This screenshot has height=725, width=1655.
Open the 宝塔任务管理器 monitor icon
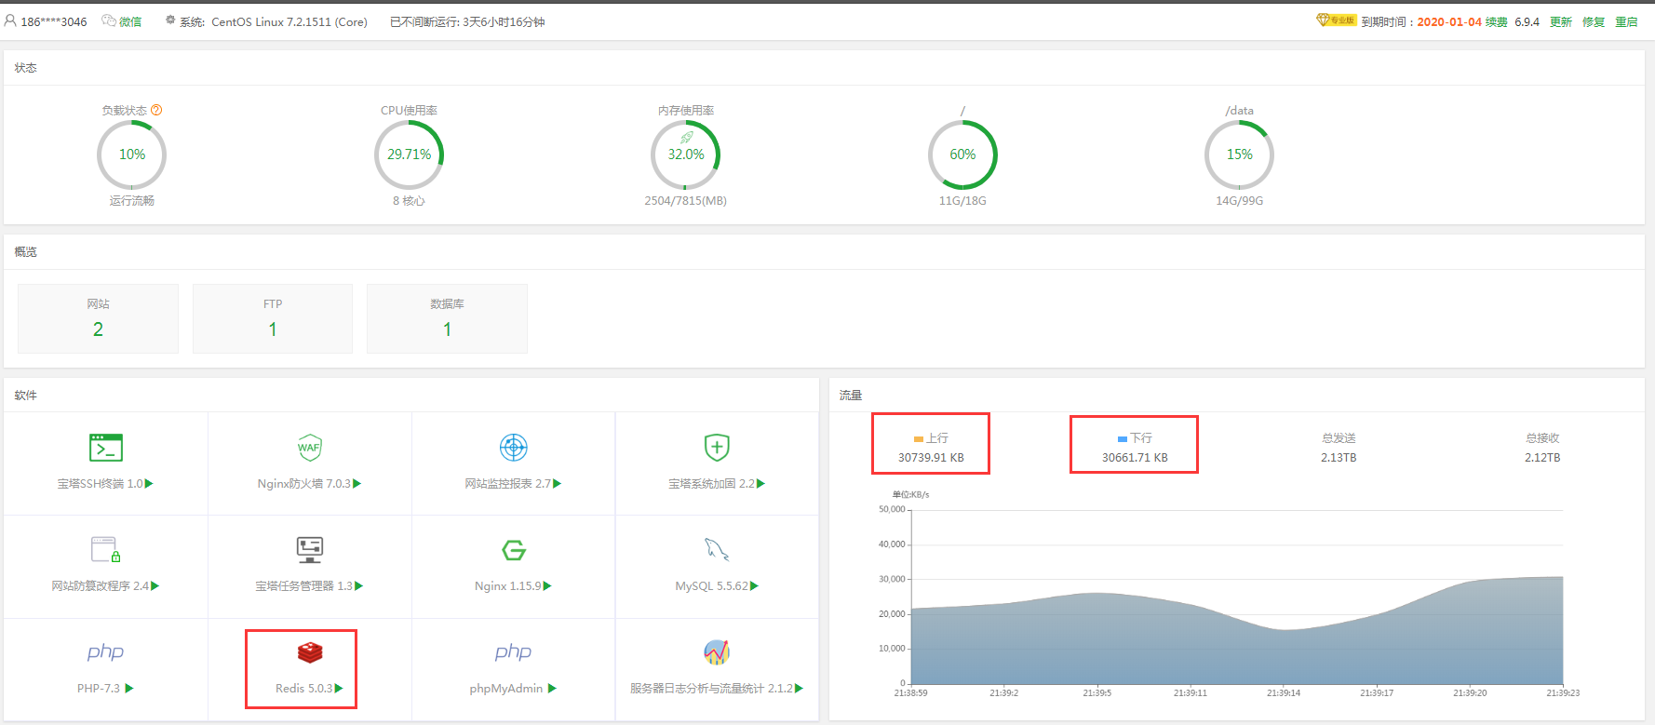coord(309,550)
